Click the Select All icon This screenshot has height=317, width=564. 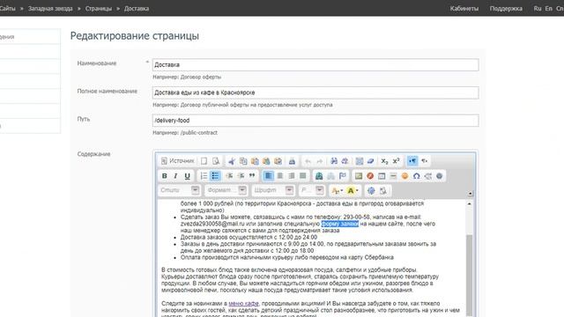[359, 161]
